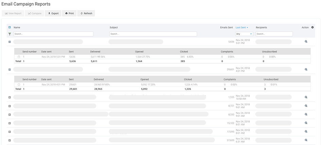The height and width of the screenshot is (145, 323).
Task: Tick checkbox for Nov 24 5:01 PM send
Action: (19, 57)
